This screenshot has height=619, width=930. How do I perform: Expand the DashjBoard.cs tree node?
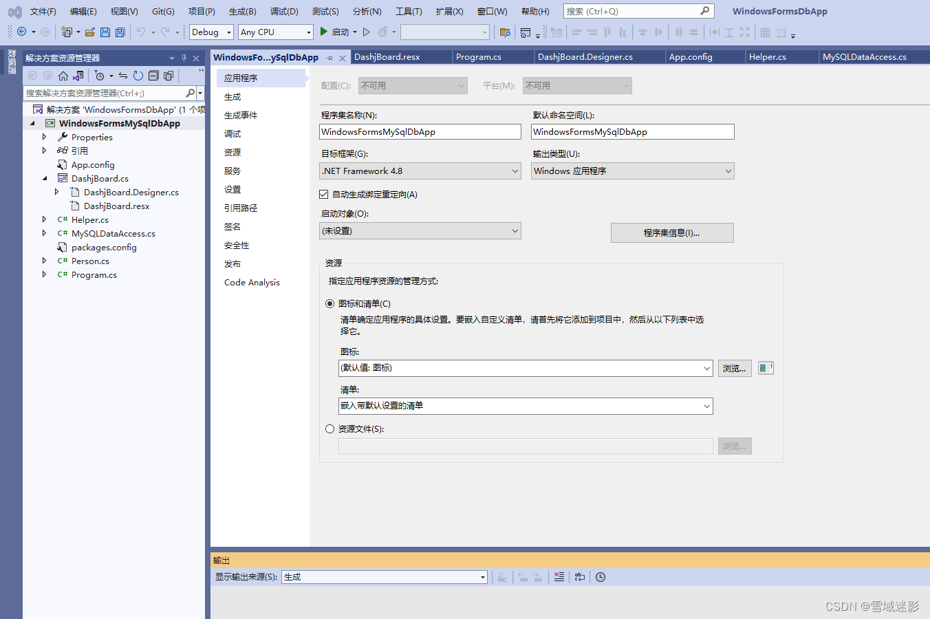(x=45, y=178)
